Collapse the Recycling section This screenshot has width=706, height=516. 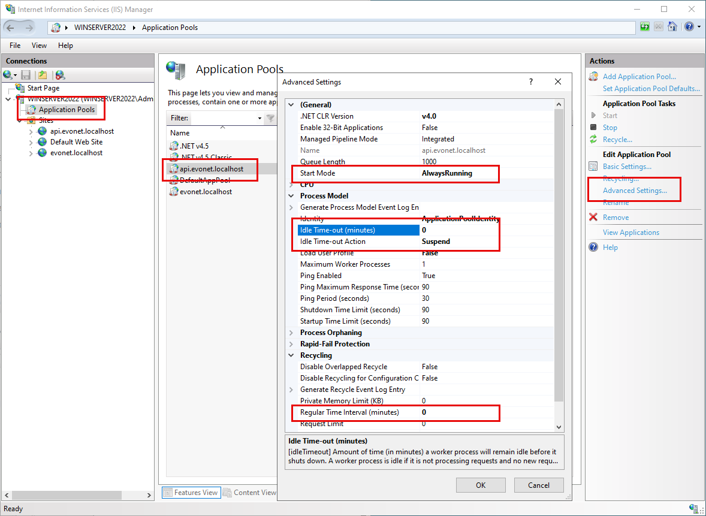click(x=292, y=355)
